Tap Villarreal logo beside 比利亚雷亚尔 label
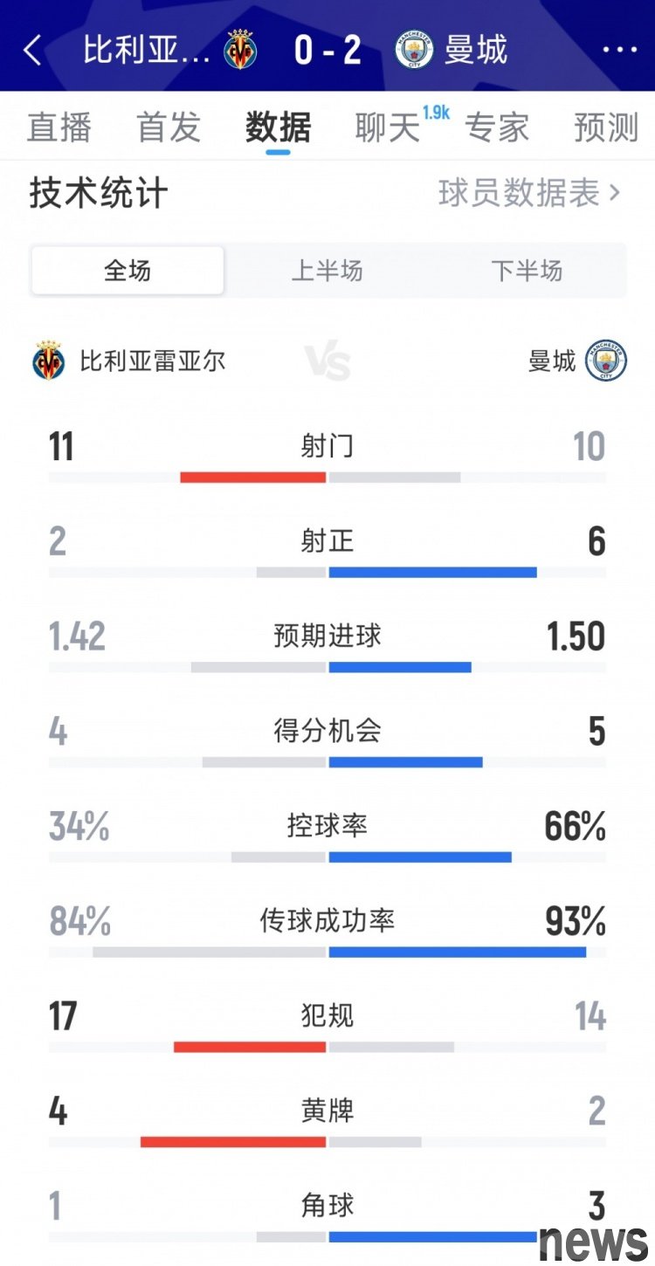 [x=48, y=361]
